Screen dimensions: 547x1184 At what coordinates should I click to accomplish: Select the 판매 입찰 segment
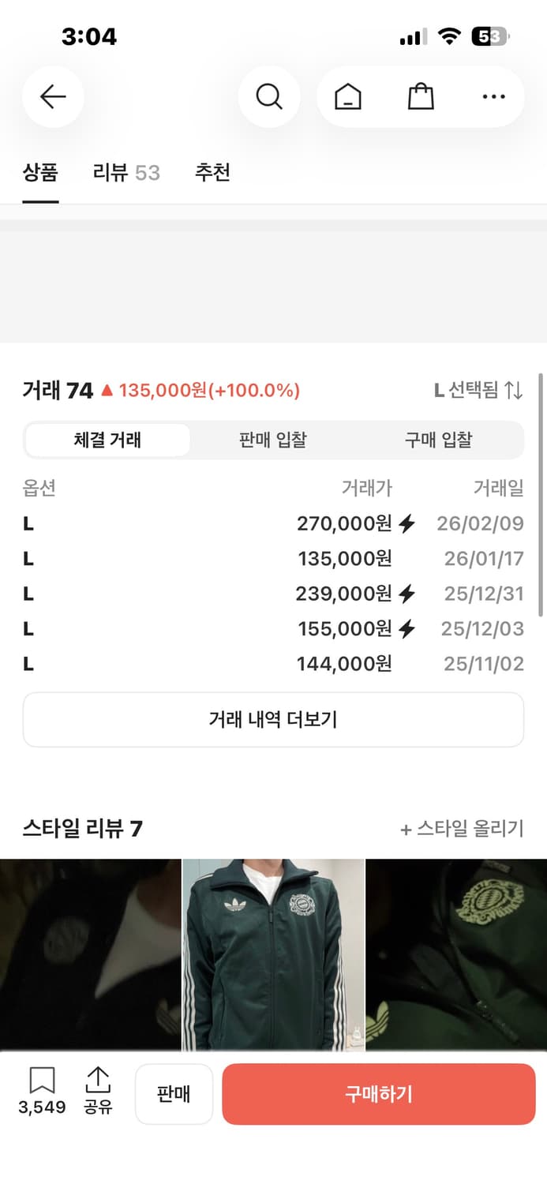coord(272,440)
